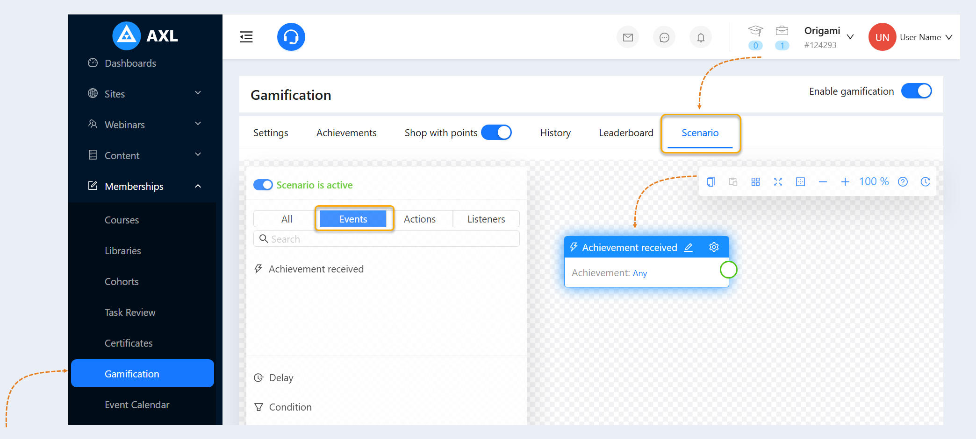This screenshot has width=976, height=439.
Task: Open the canvas help question mark icon
Action: 903,182
